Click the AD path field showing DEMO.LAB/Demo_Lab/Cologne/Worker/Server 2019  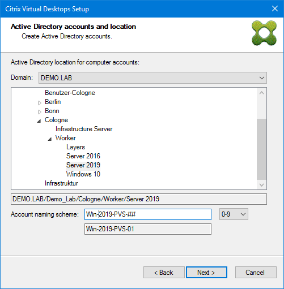pyautogui.click(x=139, y=199)
